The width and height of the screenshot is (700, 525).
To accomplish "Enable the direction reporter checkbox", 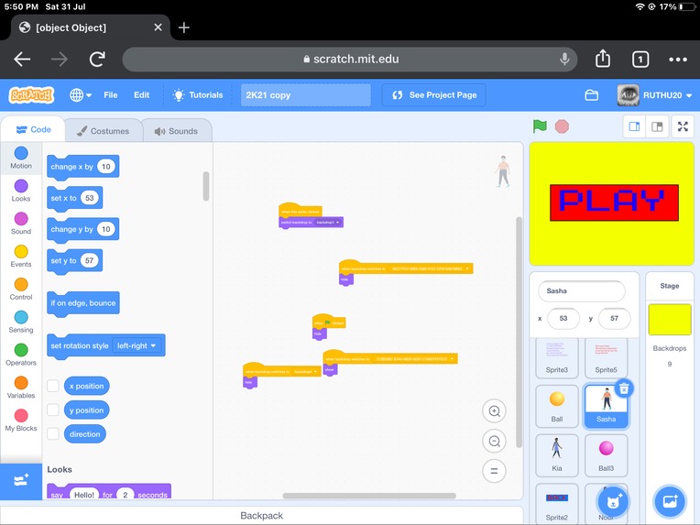I will click(53, 434).
